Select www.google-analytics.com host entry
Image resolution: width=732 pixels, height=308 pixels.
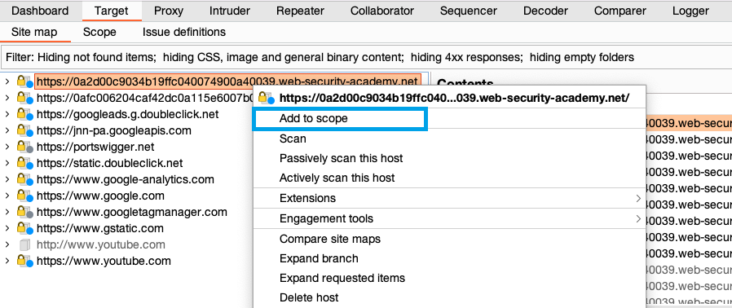(125, 179)
